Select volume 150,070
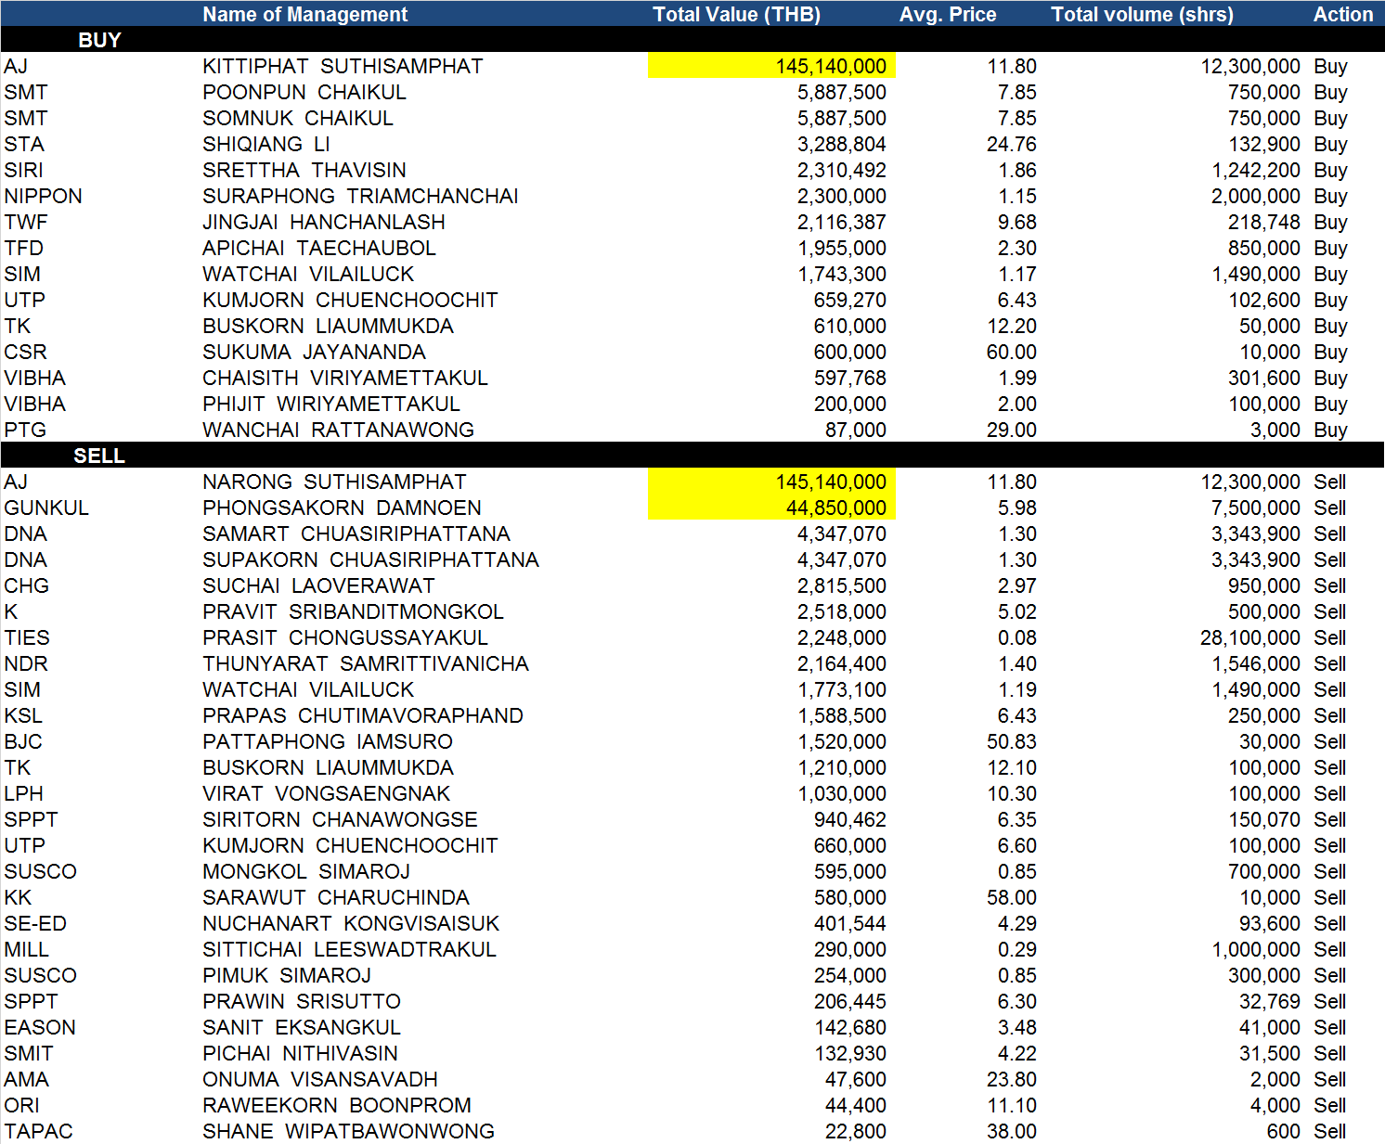Screen dimensions: 1385x1144 click(1263, 819)
